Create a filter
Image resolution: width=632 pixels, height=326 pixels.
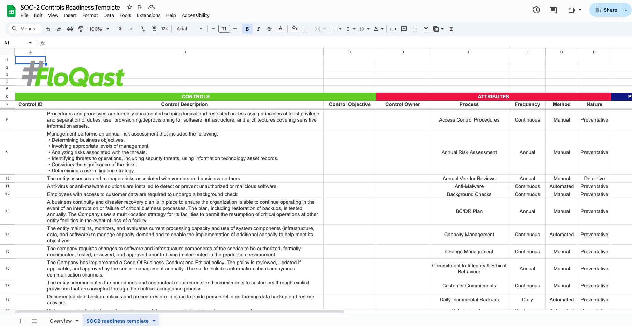pyautogui.click(x=426, y=29)
